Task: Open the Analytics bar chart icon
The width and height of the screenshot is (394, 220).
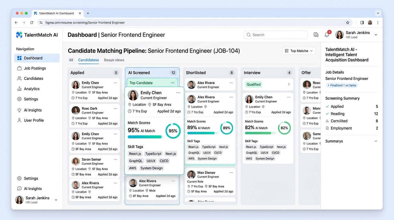Action: [19, 89]
